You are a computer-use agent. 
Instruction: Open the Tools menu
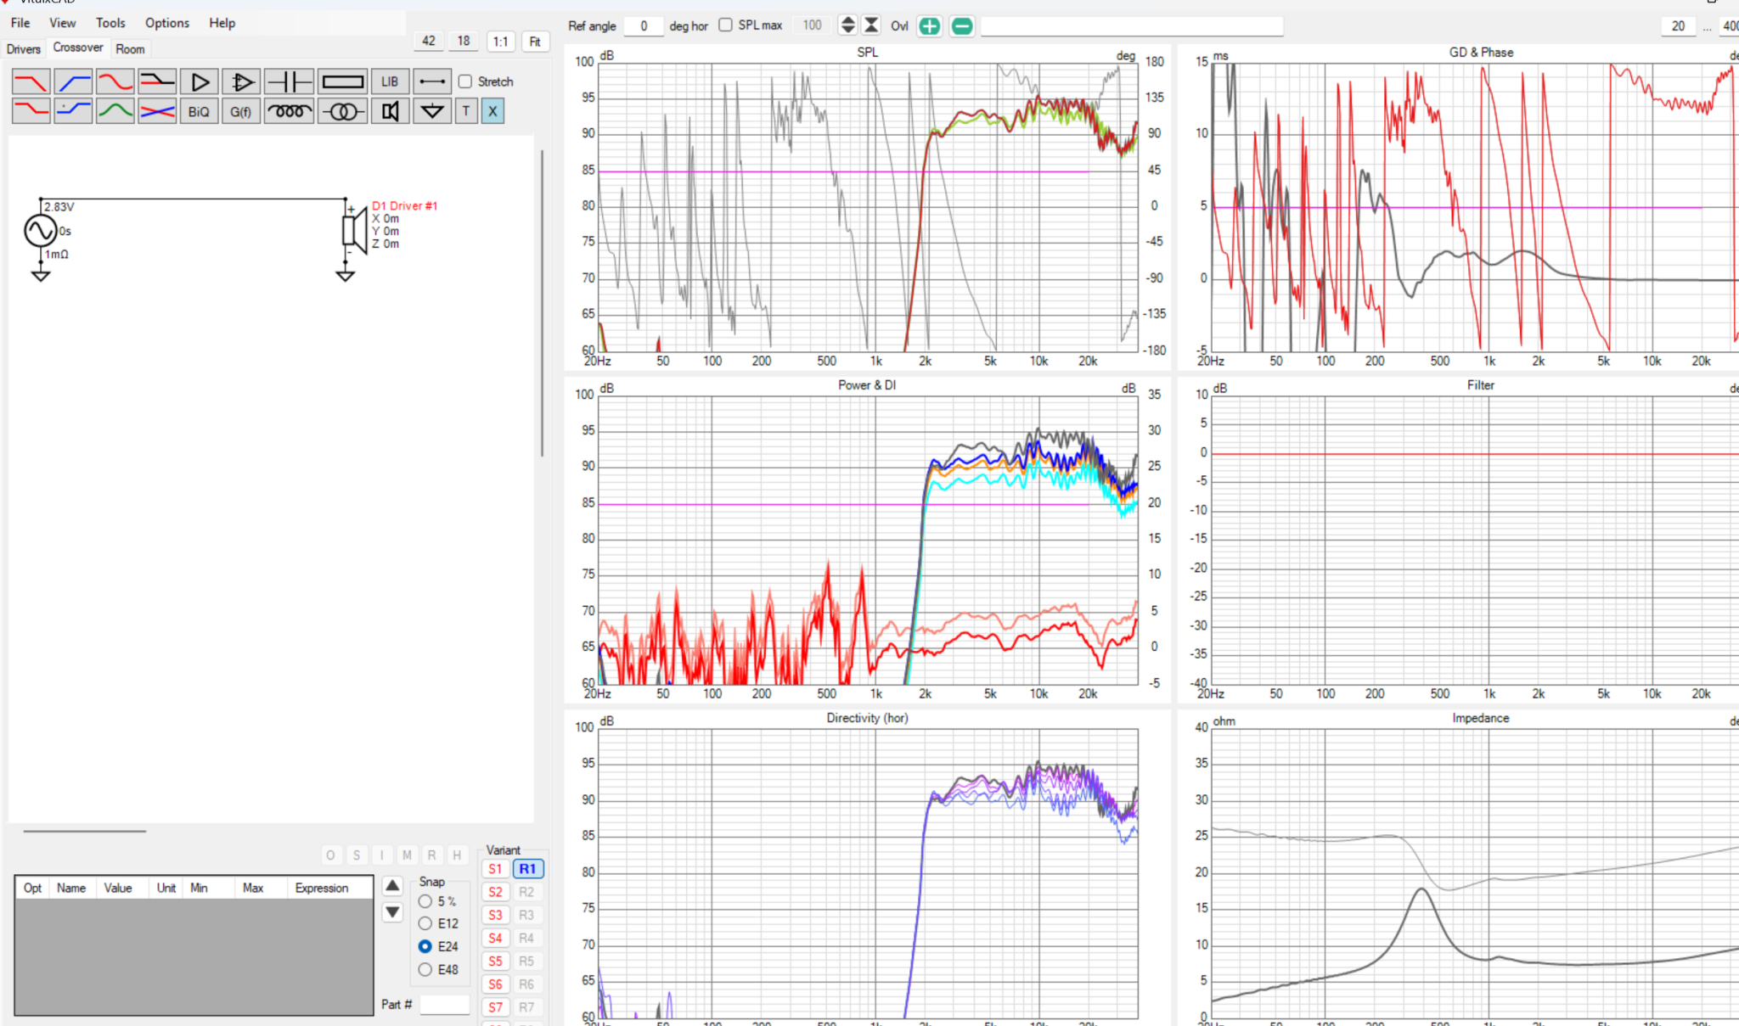(x=110, y=23)
